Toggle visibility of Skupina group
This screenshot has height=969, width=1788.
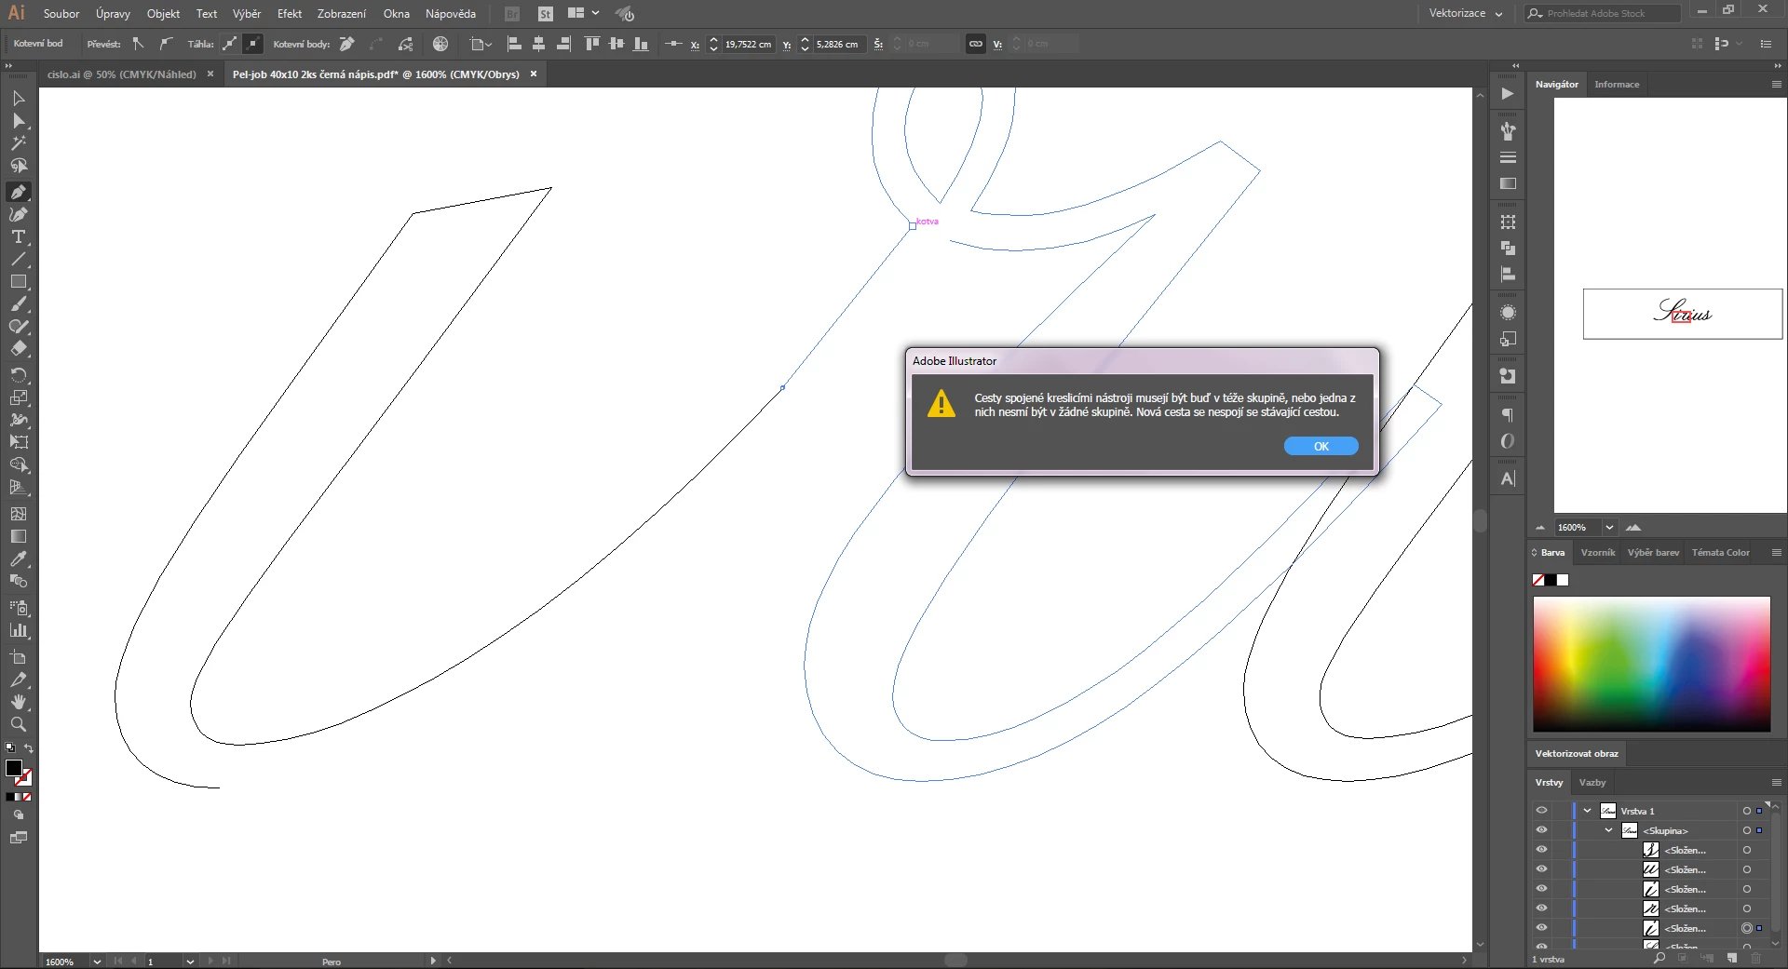click(x=1541, y=830)
